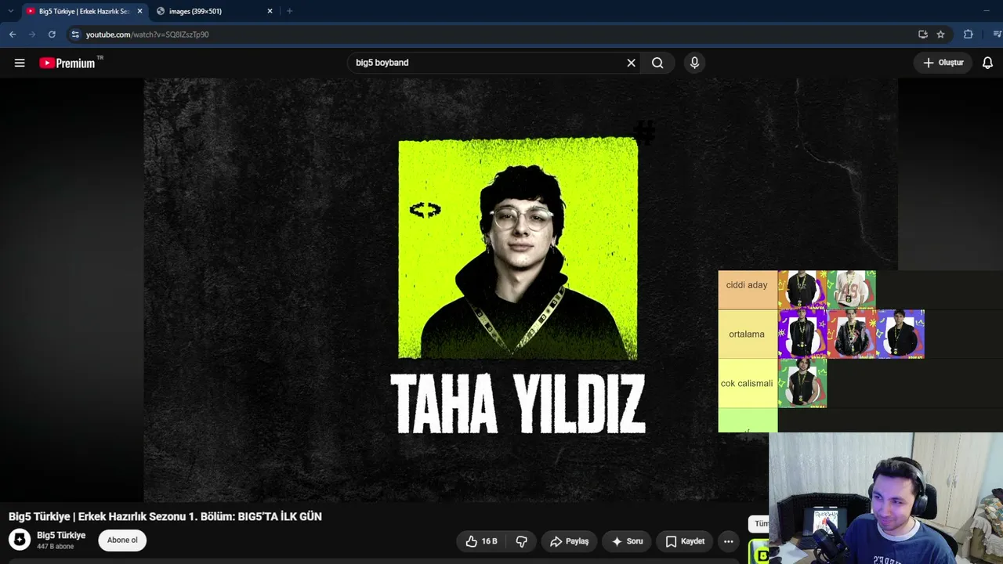Open the 'Big5 Türkiye' channel name link
Image resolution: width=1003 pixels, height=564 pixels.
click(x=61, y=535)
